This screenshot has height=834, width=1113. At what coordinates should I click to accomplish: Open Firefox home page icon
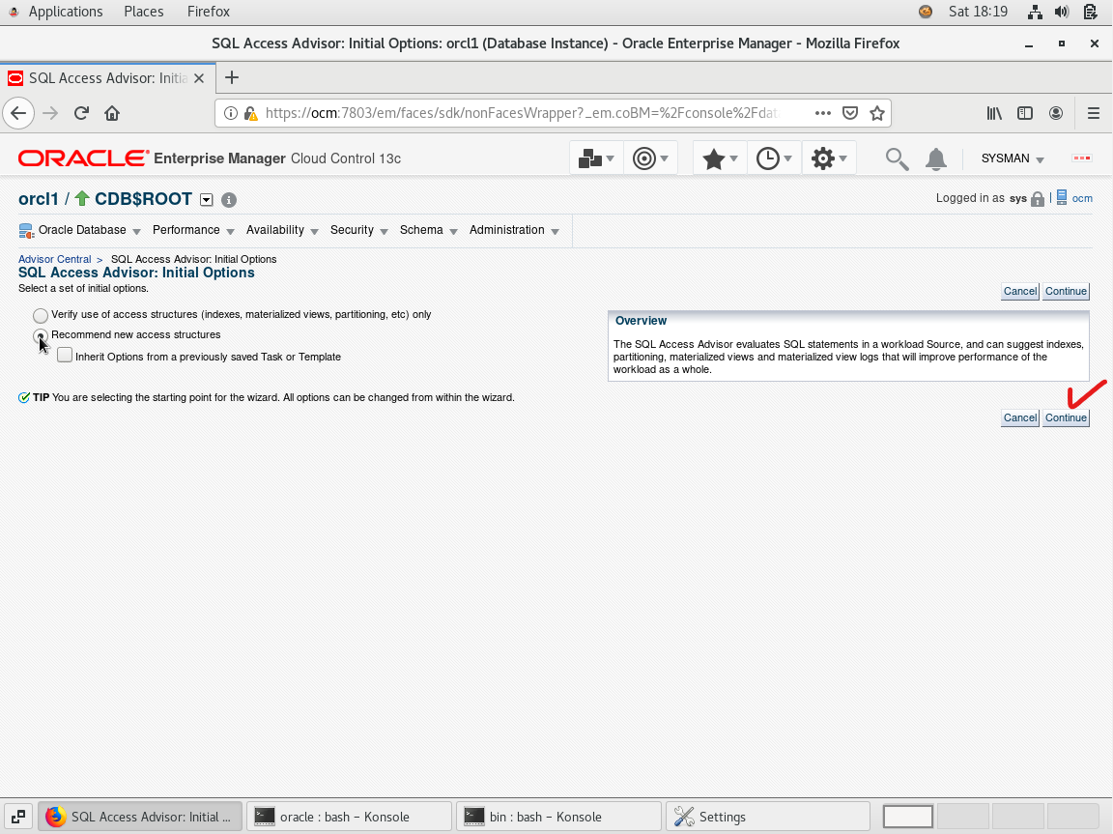112,113
